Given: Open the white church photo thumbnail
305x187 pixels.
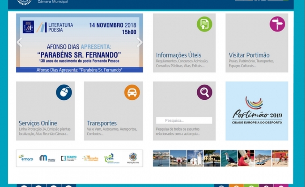Looking at the screenshot, I should click(x=195, y=158).
